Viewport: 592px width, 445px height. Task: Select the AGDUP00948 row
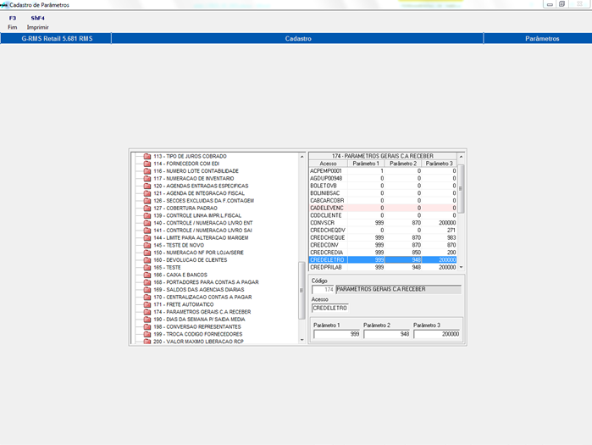(x=383, y=178)
